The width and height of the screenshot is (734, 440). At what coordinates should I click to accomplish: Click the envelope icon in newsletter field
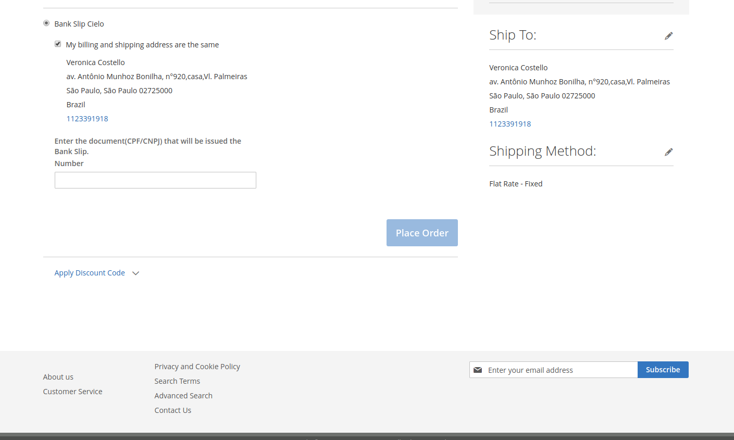478,370
